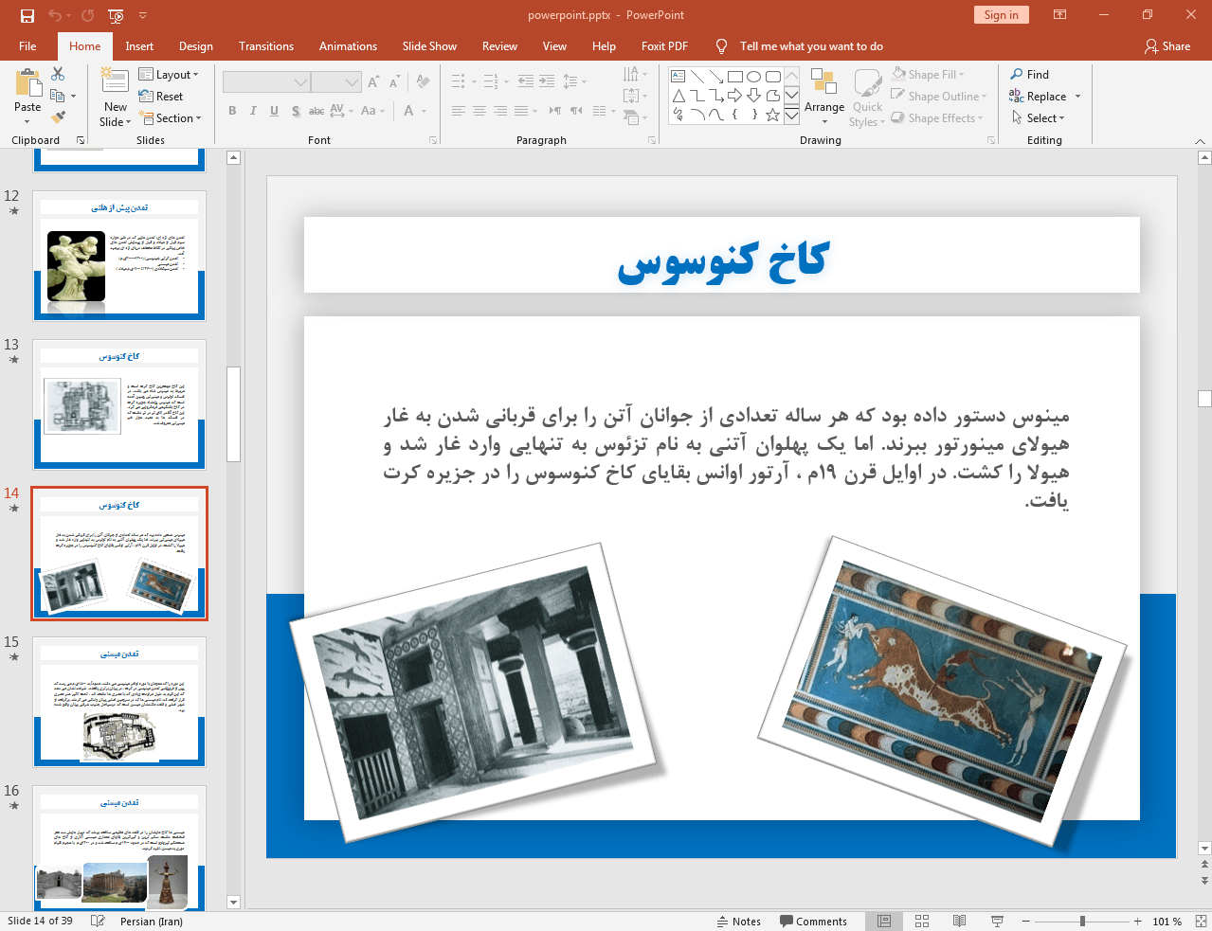
Task: Click the Format Painter brush icon
Action: click(x=58, y=117)
